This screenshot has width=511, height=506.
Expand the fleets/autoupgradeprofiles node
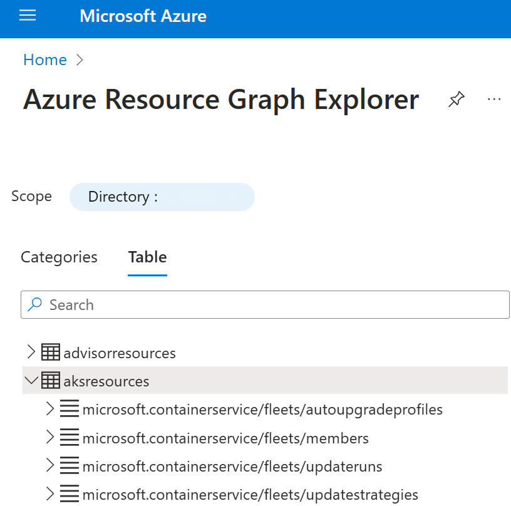(x=51, y=410)
